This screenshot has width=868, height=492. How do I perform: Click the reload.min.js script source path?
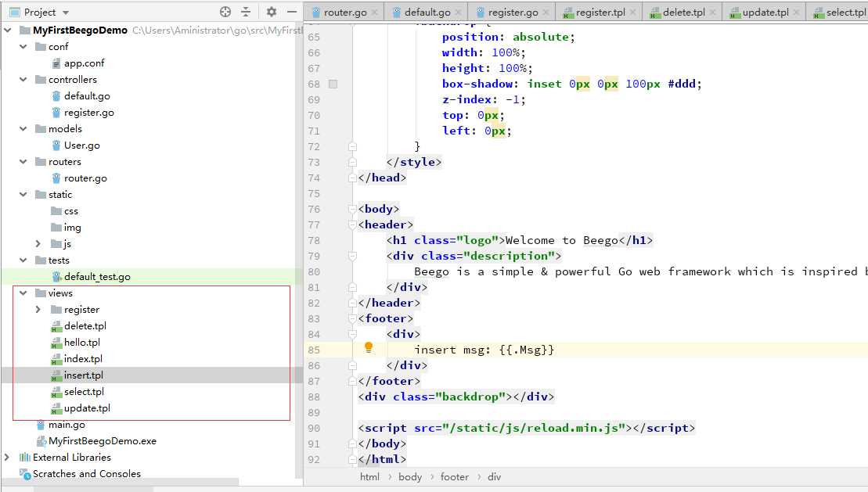[x=536, y=428]
